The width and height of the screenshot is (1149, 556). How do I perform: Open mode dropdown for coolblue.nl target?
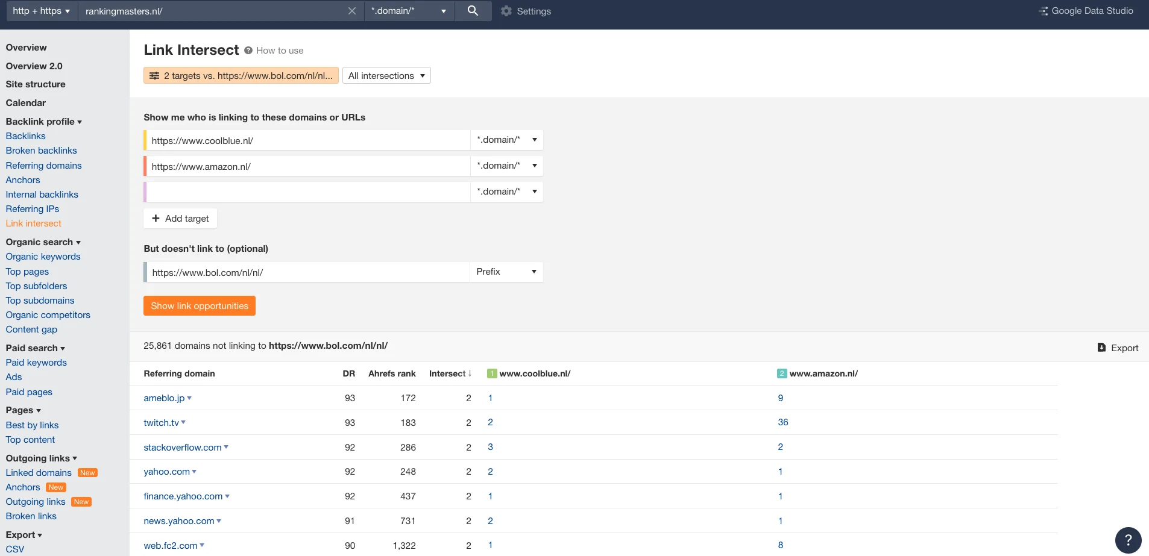(506, 140)
